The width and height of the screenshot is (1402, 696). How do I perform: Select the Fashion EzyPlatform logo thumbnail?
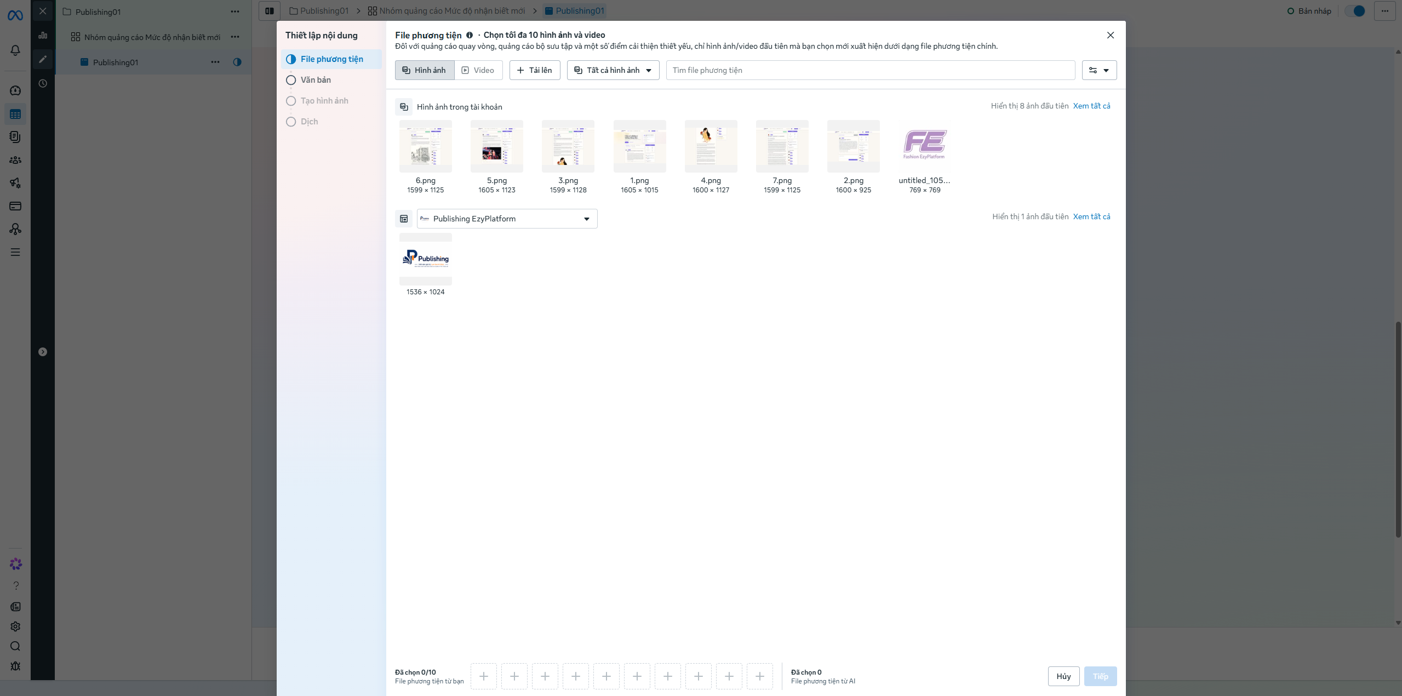[925, 146]
